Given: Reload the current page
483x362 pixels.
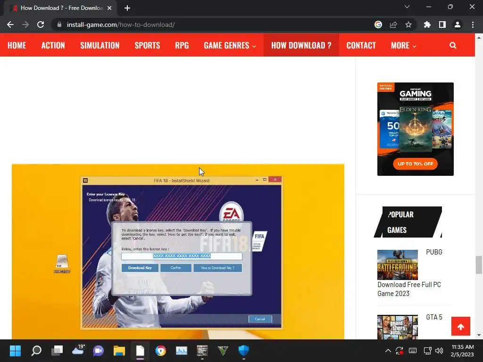Looking at the screenshot, I should [x=41, y=25].
